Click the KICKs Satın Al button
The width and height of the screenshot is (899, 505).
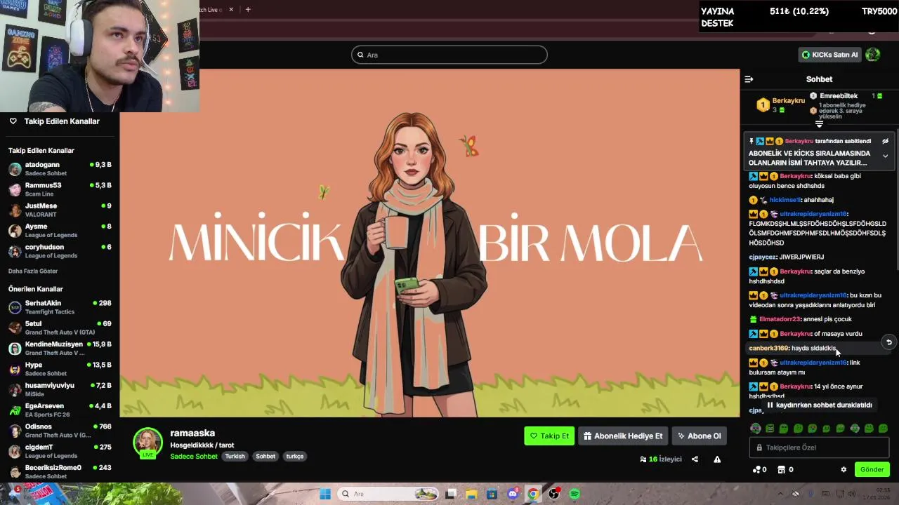tap(829, 55)
